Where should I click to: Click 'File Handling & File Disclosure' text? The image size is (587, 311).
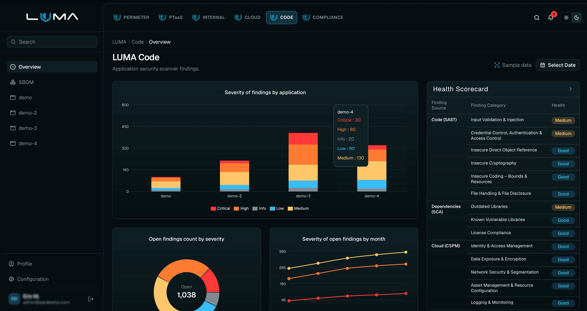pyautogui.click(x=500, y=194)
